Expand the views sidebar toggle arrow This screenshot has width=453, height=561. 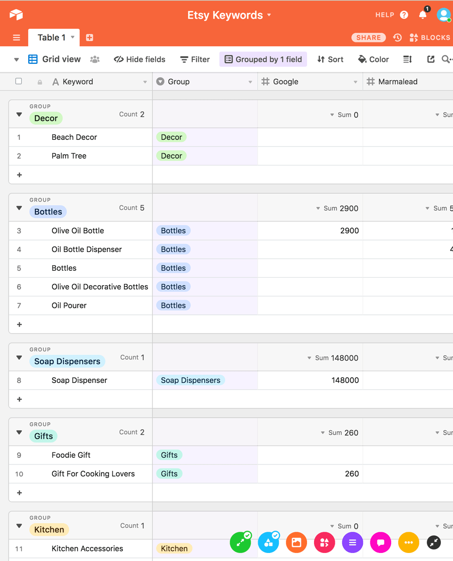(17, 59)
